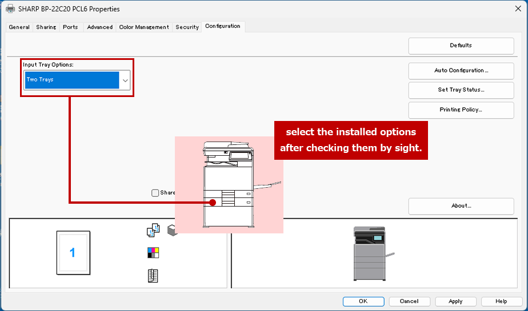Run Auto Configuration
The height and width of the screenshot is (311, 528).
point(461,71)
